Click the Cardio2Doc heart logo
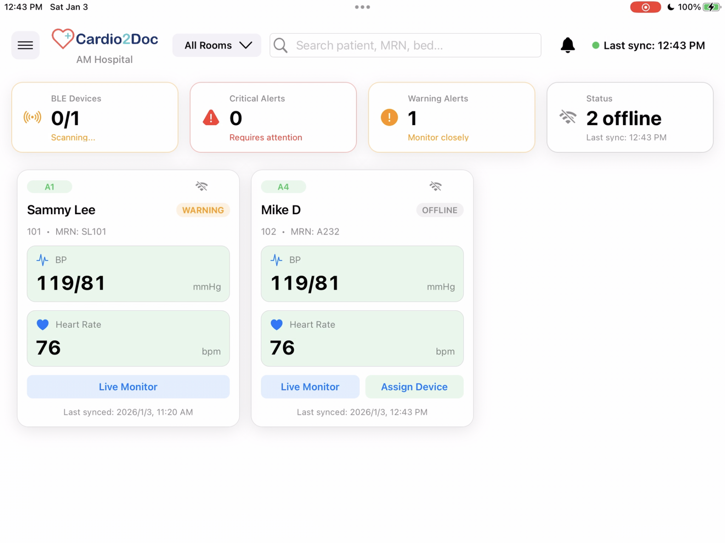The height and width of the screenshot is (543, 725). 63,39
